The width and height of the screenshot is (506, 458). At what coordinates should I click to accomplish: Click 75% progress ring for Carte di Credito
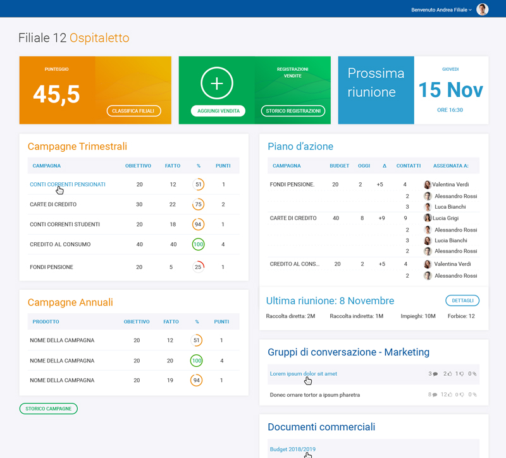coord(198,204)
